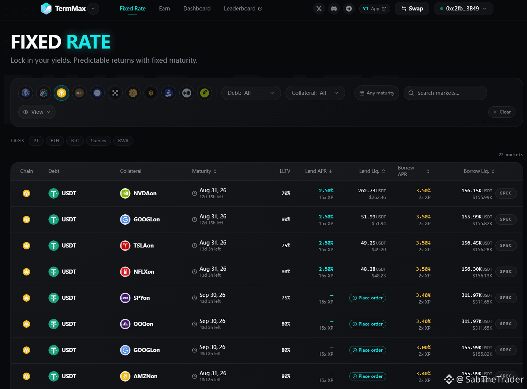Click the GOOGLon icon in the Aug 31 row
The height and width of the screenshot is (389, 527).
[125, 220]
